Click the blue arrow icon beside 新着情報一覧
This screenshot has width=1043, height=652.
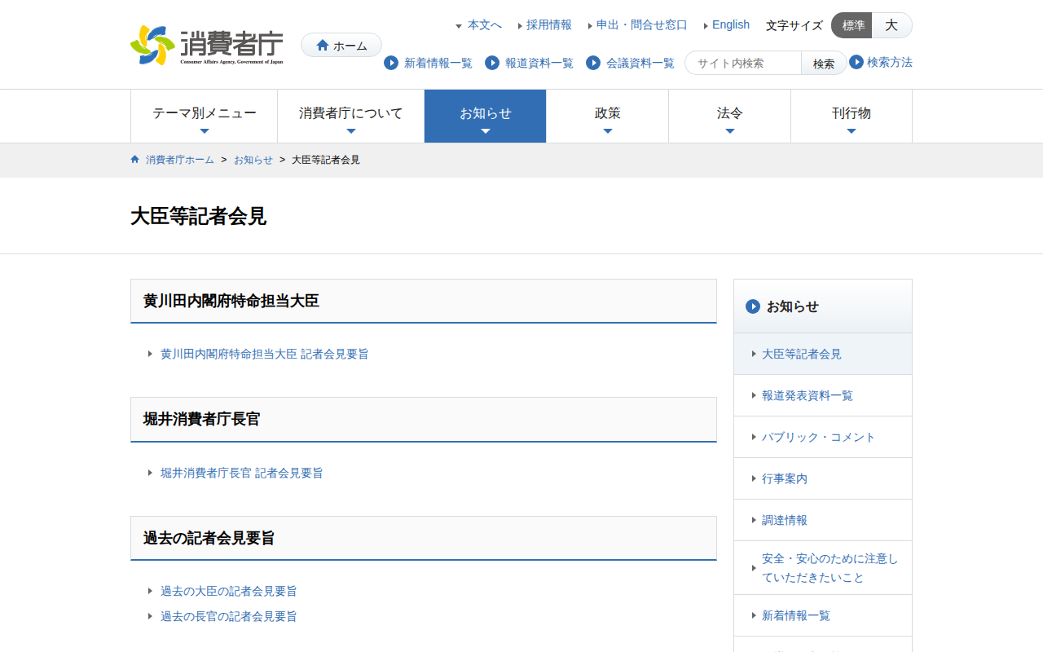click(391, 63)
